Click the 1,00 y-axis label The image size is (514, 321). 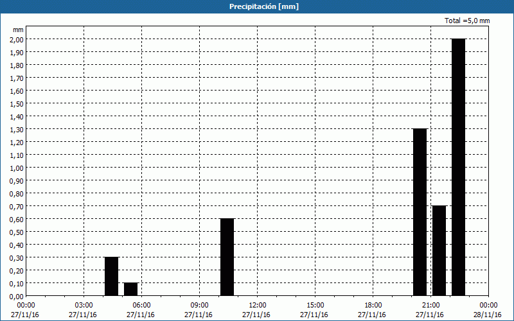pos(18,168)
